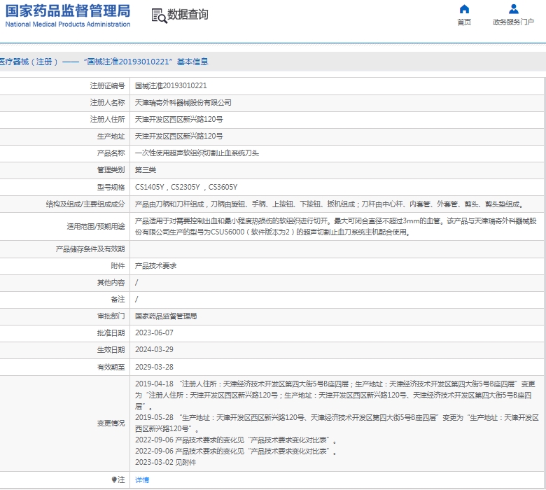Screen dimensions: 546x490
Task: Click the 产品技术要求 attachment value
Action: [155, 266]
